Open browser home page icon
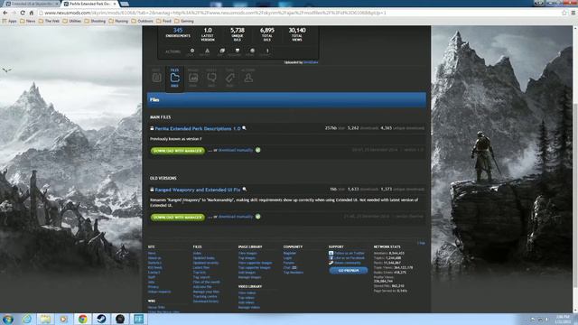This screenshot has height=325, width=578. [x=32, y=13]
